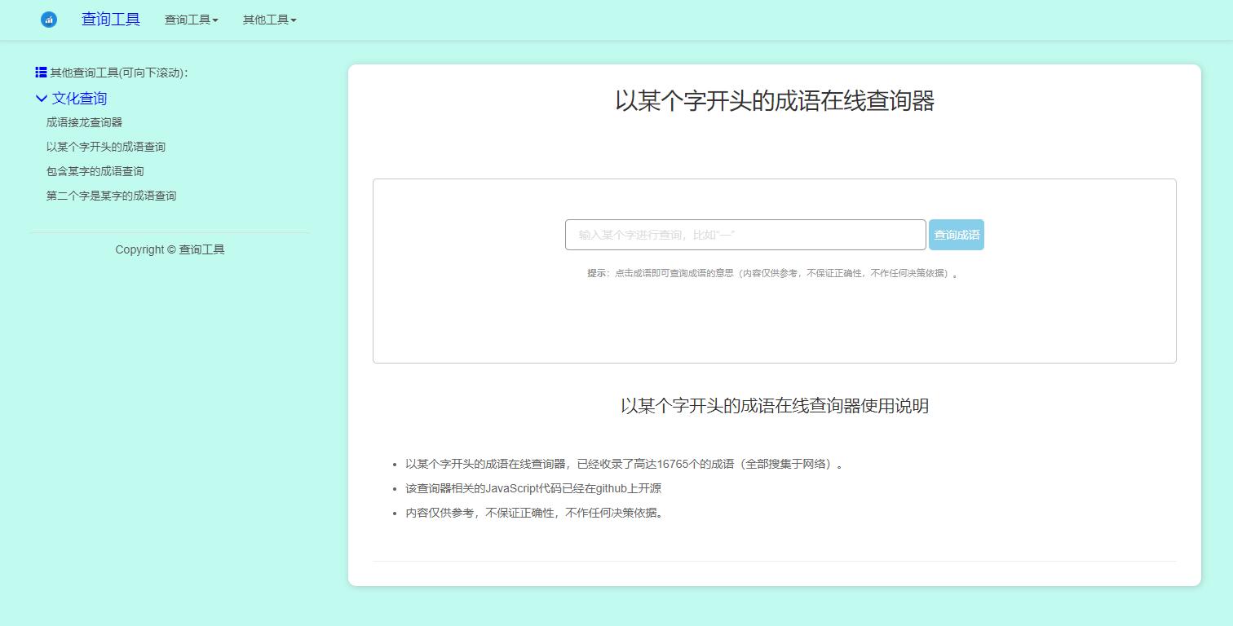The height and width of the screenshot is (626, 1233).
Task: Focus the idiom character search input field
Action: click(745, 235)
